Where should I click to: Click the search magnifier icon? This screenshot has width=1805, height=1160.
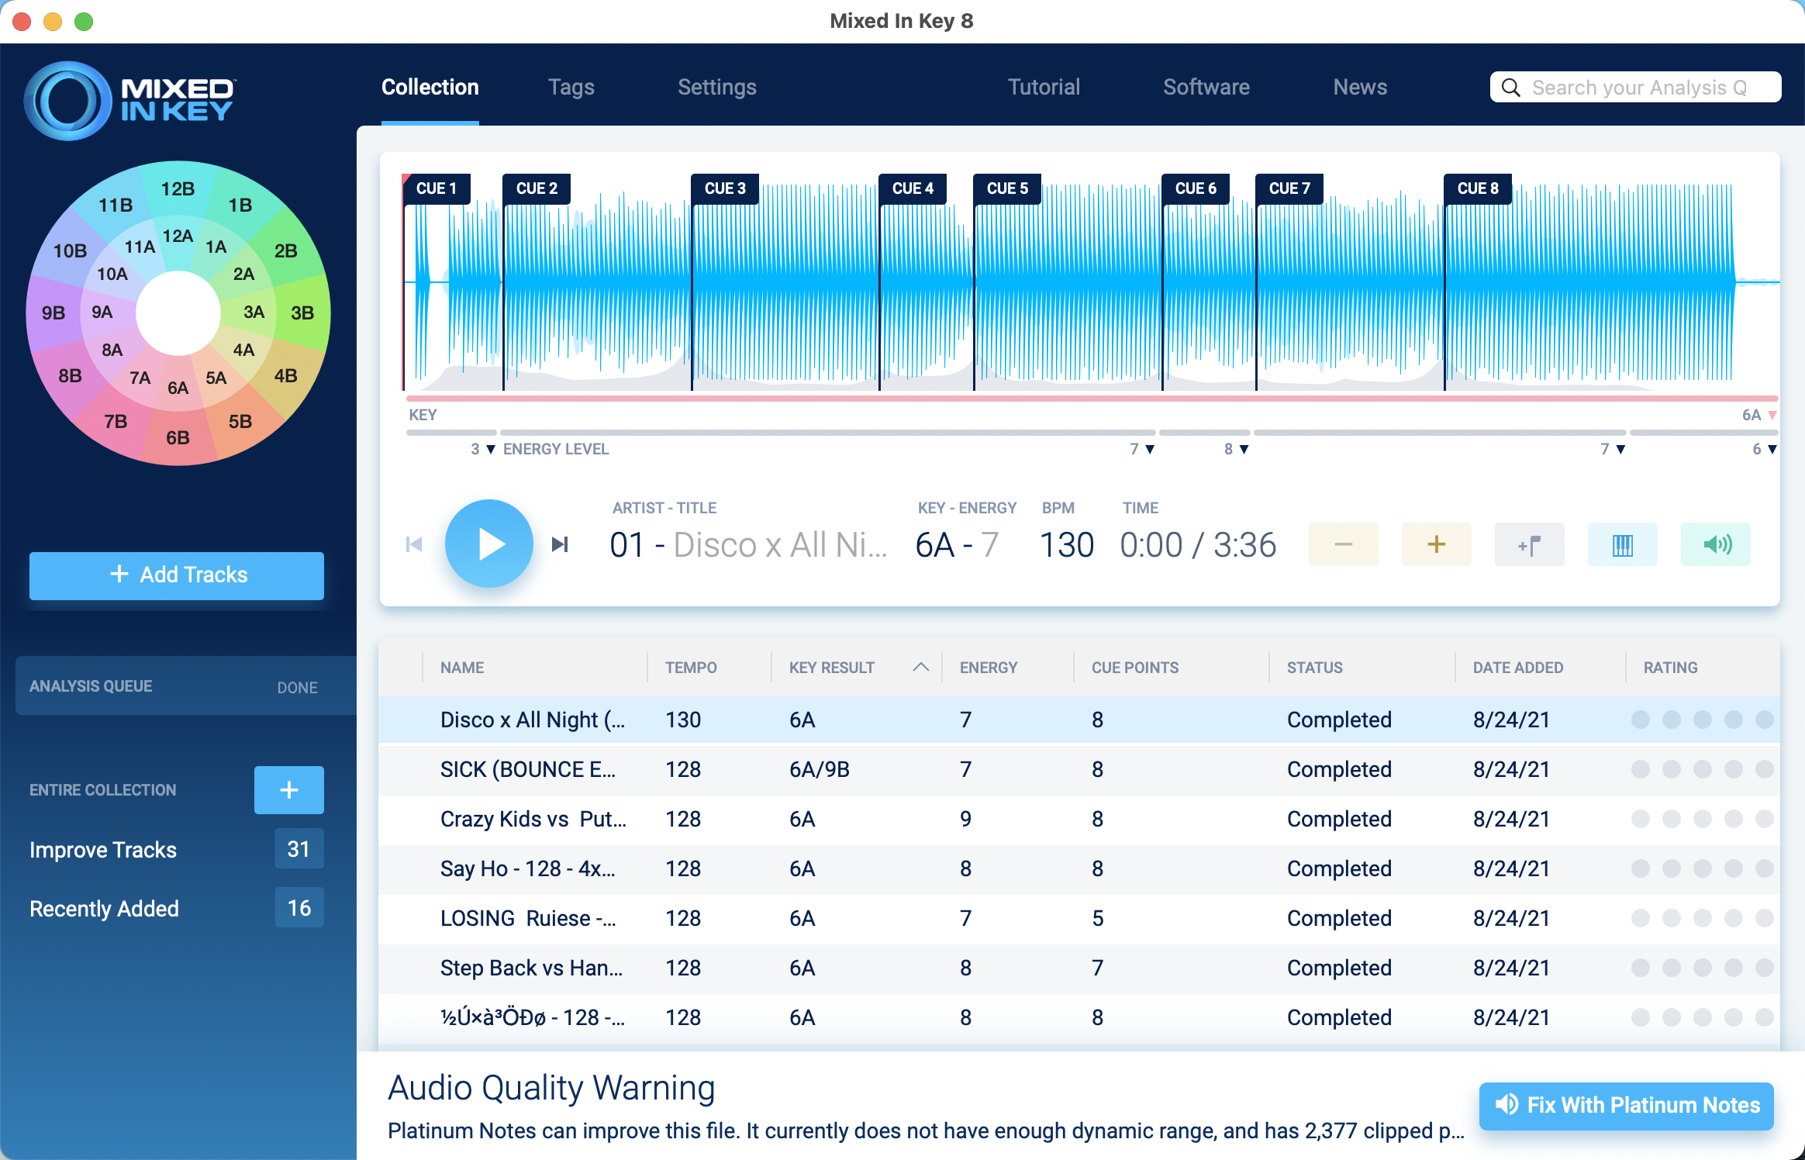pos(1510,88)
